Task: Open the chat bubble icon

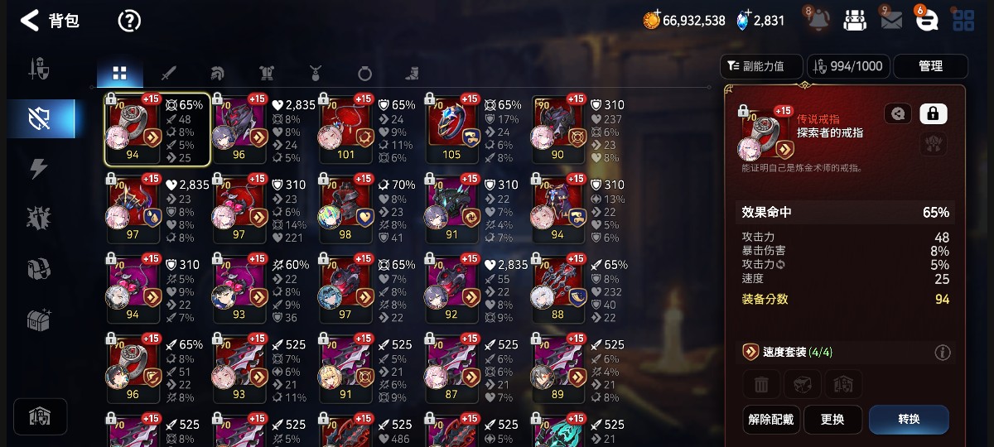Action: [928, 20]
